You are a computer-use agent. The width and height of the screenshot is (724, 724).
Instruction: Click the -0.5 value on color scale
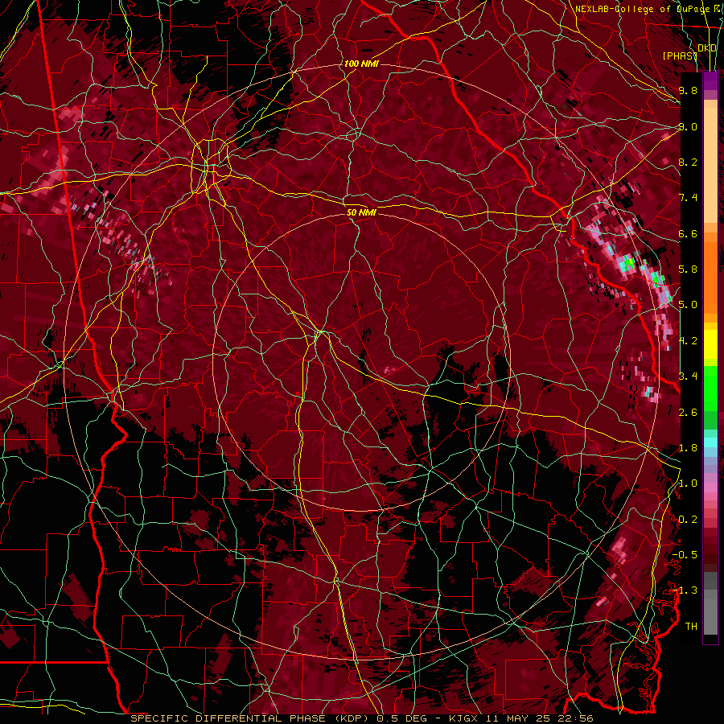coord(685,555)
